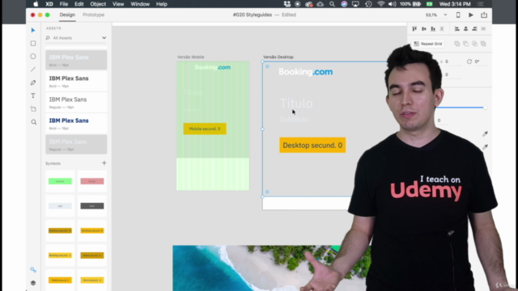
Task: Select the dark gray symbol thumbnail
Action: pyautogui.click(x=92, y=206)
